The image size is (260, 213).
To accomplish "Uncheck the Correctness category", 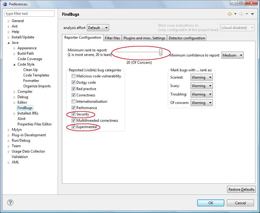I will 73,95.
